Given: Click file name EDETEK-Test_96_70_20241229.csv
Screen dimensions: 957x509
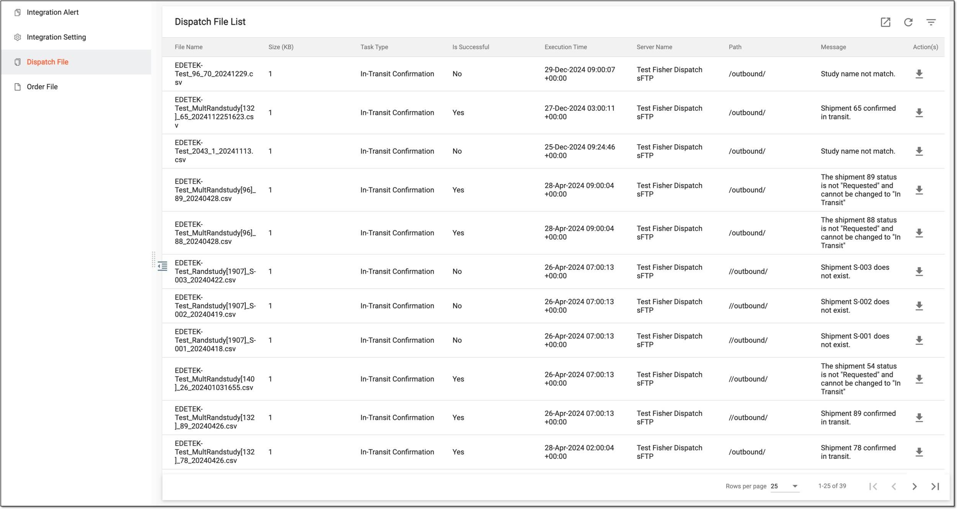Looking at the screenshot, I should (x=214, y=74).
